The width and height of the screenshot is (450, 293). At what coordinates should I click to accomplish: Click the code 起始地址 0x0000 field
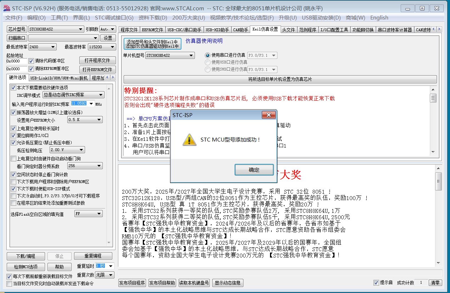[x=16, y=61]
